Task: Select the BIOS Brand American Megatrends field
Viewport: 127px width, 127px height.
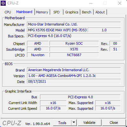Action: tap(74, 70)
